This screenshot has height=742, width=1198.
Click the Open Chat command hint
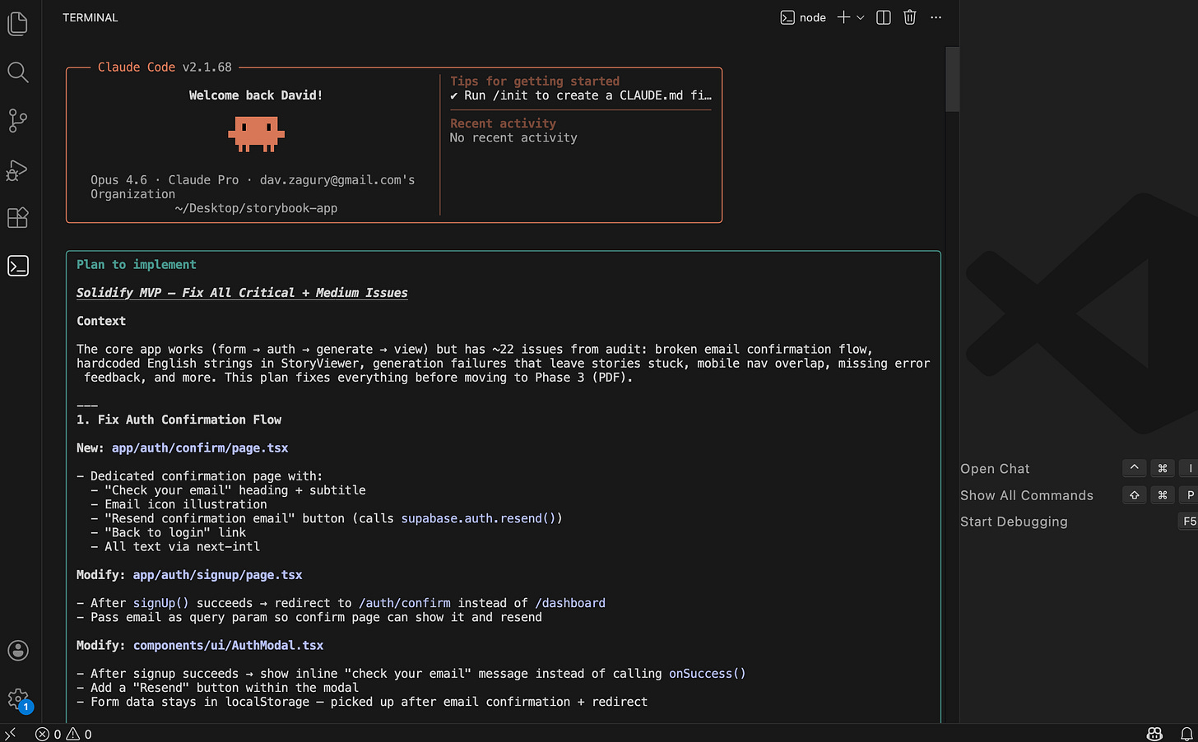[995, 469]
